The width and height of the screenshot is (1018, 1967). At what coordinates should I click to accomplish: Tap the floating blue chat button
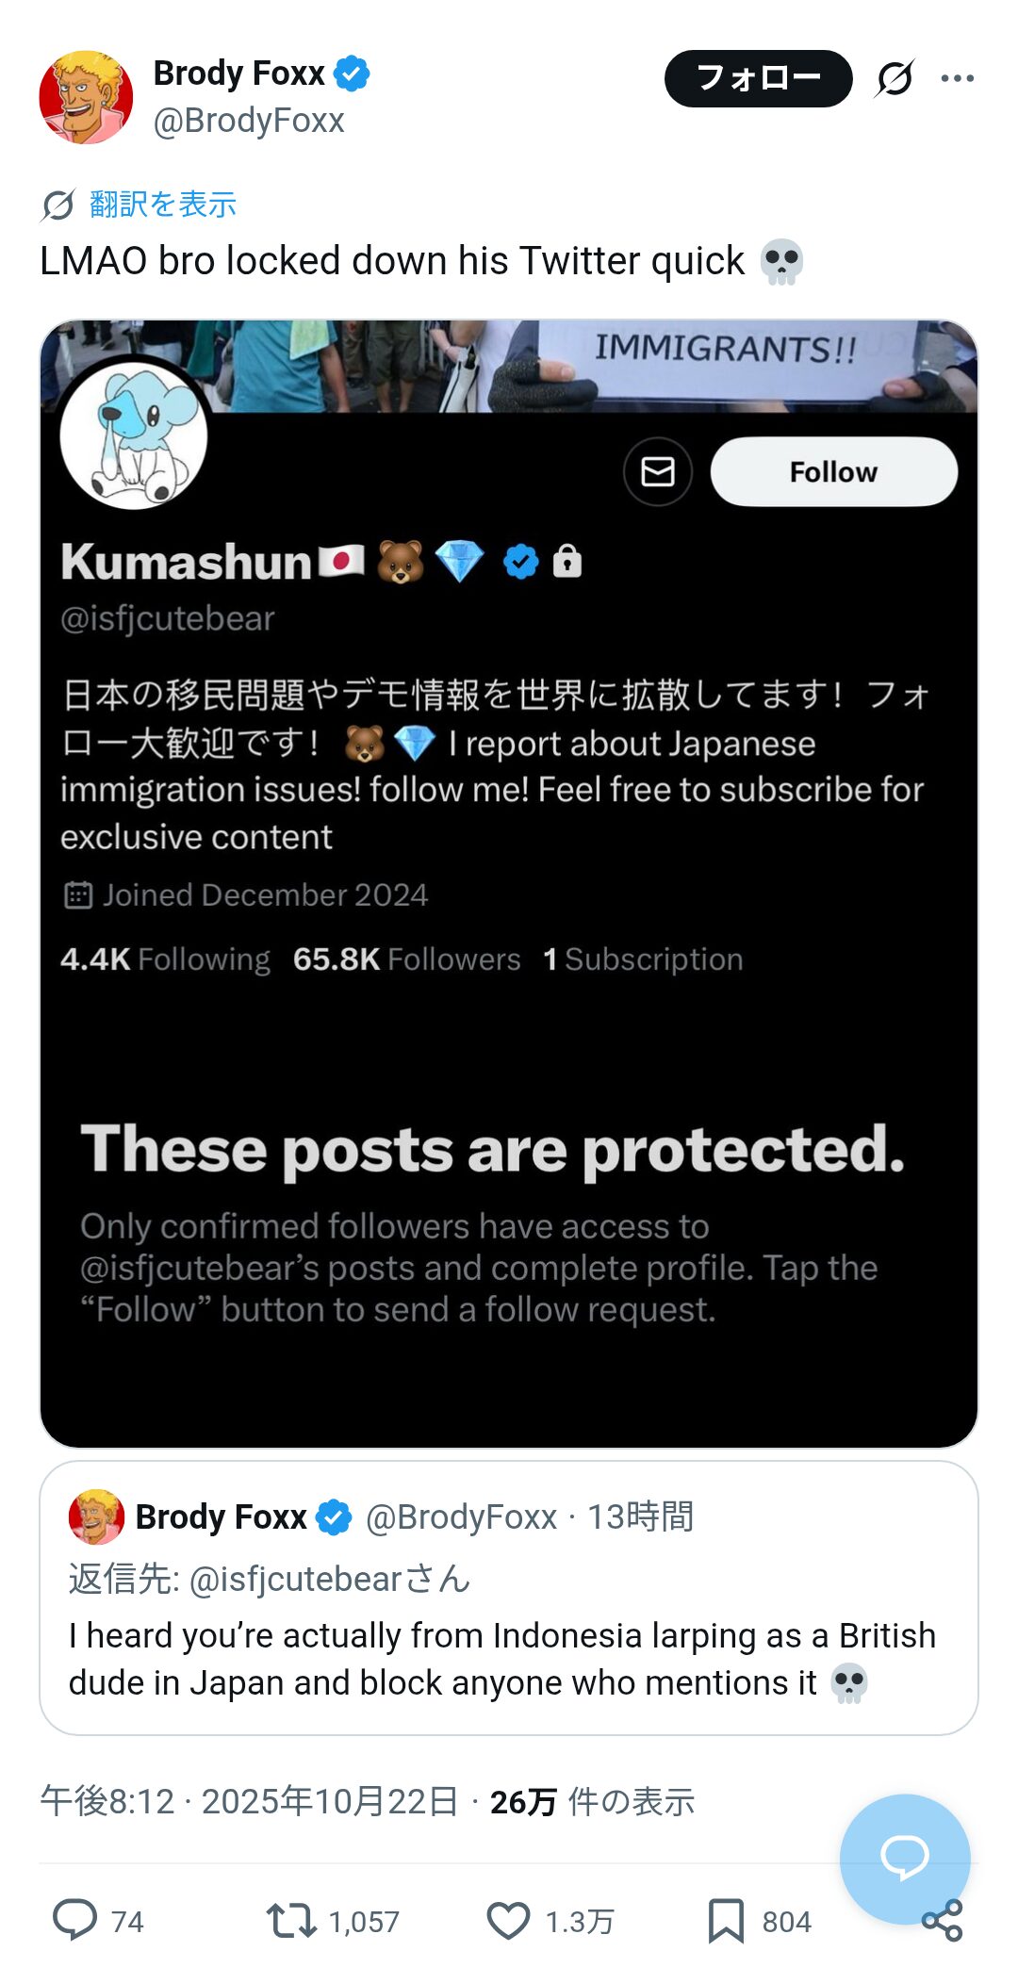point(904,1858)
